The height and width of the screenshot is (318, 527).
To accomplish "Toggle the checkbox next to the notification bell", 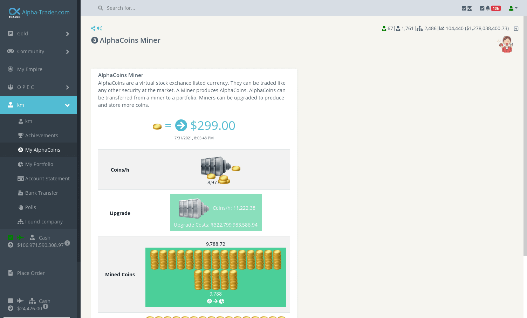I will pos(482,8).
